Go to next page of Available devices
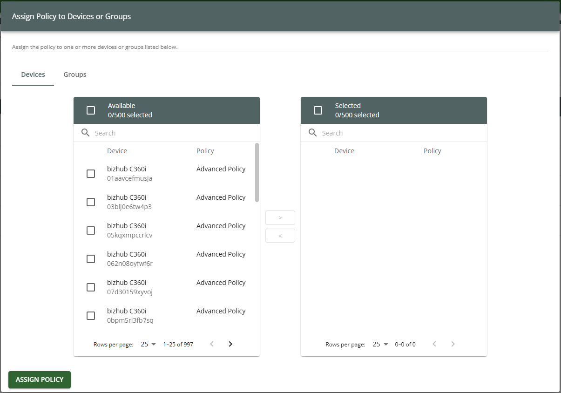 click(x=230, y=344)
